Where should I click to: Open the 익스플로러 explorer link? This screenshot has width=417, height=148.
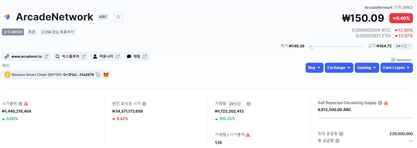[70, 56]
